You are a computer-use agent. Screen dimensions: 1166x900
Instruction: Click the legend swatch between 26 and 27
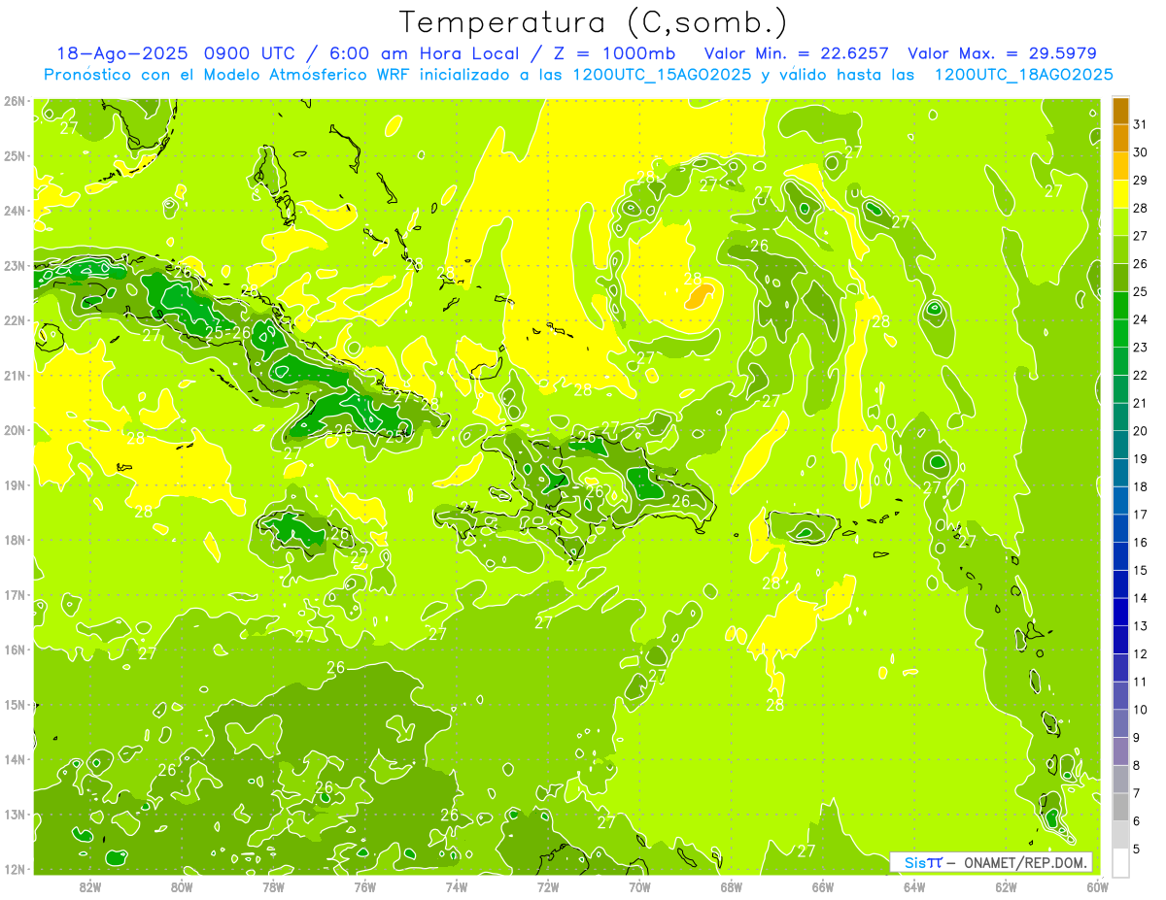click(1120, 250)
